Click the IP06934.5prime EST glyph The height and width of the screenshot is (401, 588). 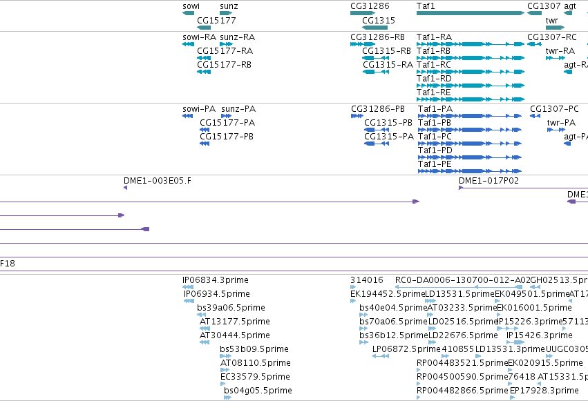[x=189, y=301]
